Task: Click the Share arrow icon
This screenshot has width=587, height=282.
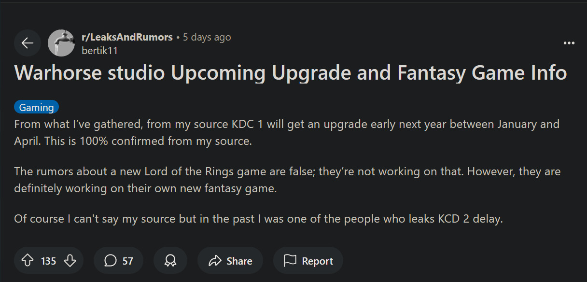Action: (215, 261)
